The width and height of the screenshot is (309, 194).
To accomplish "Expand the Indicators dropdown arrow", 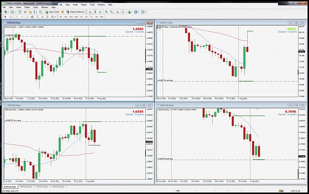I will click(x=132, y=12).
